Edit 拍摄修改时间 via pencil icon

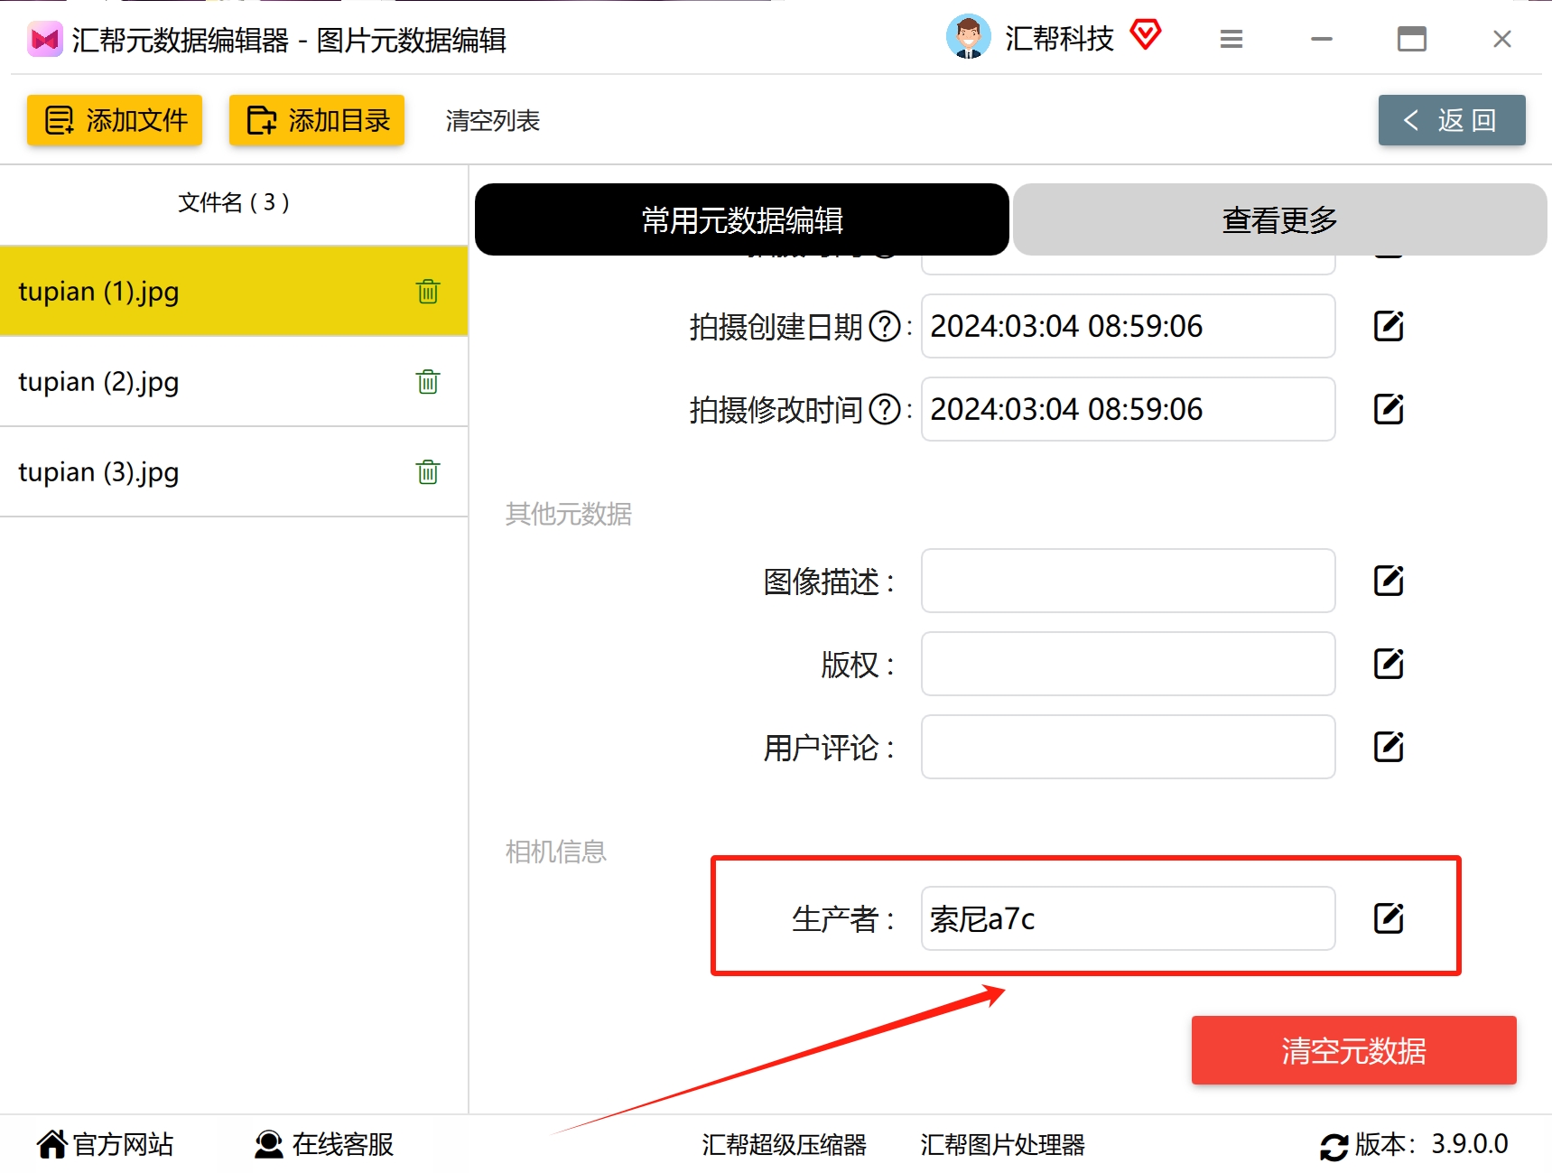1389,408
